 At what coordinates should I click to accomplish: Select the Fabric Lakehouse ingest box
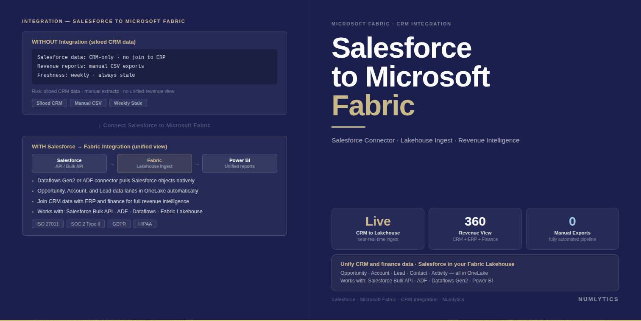tap(154, 163)
